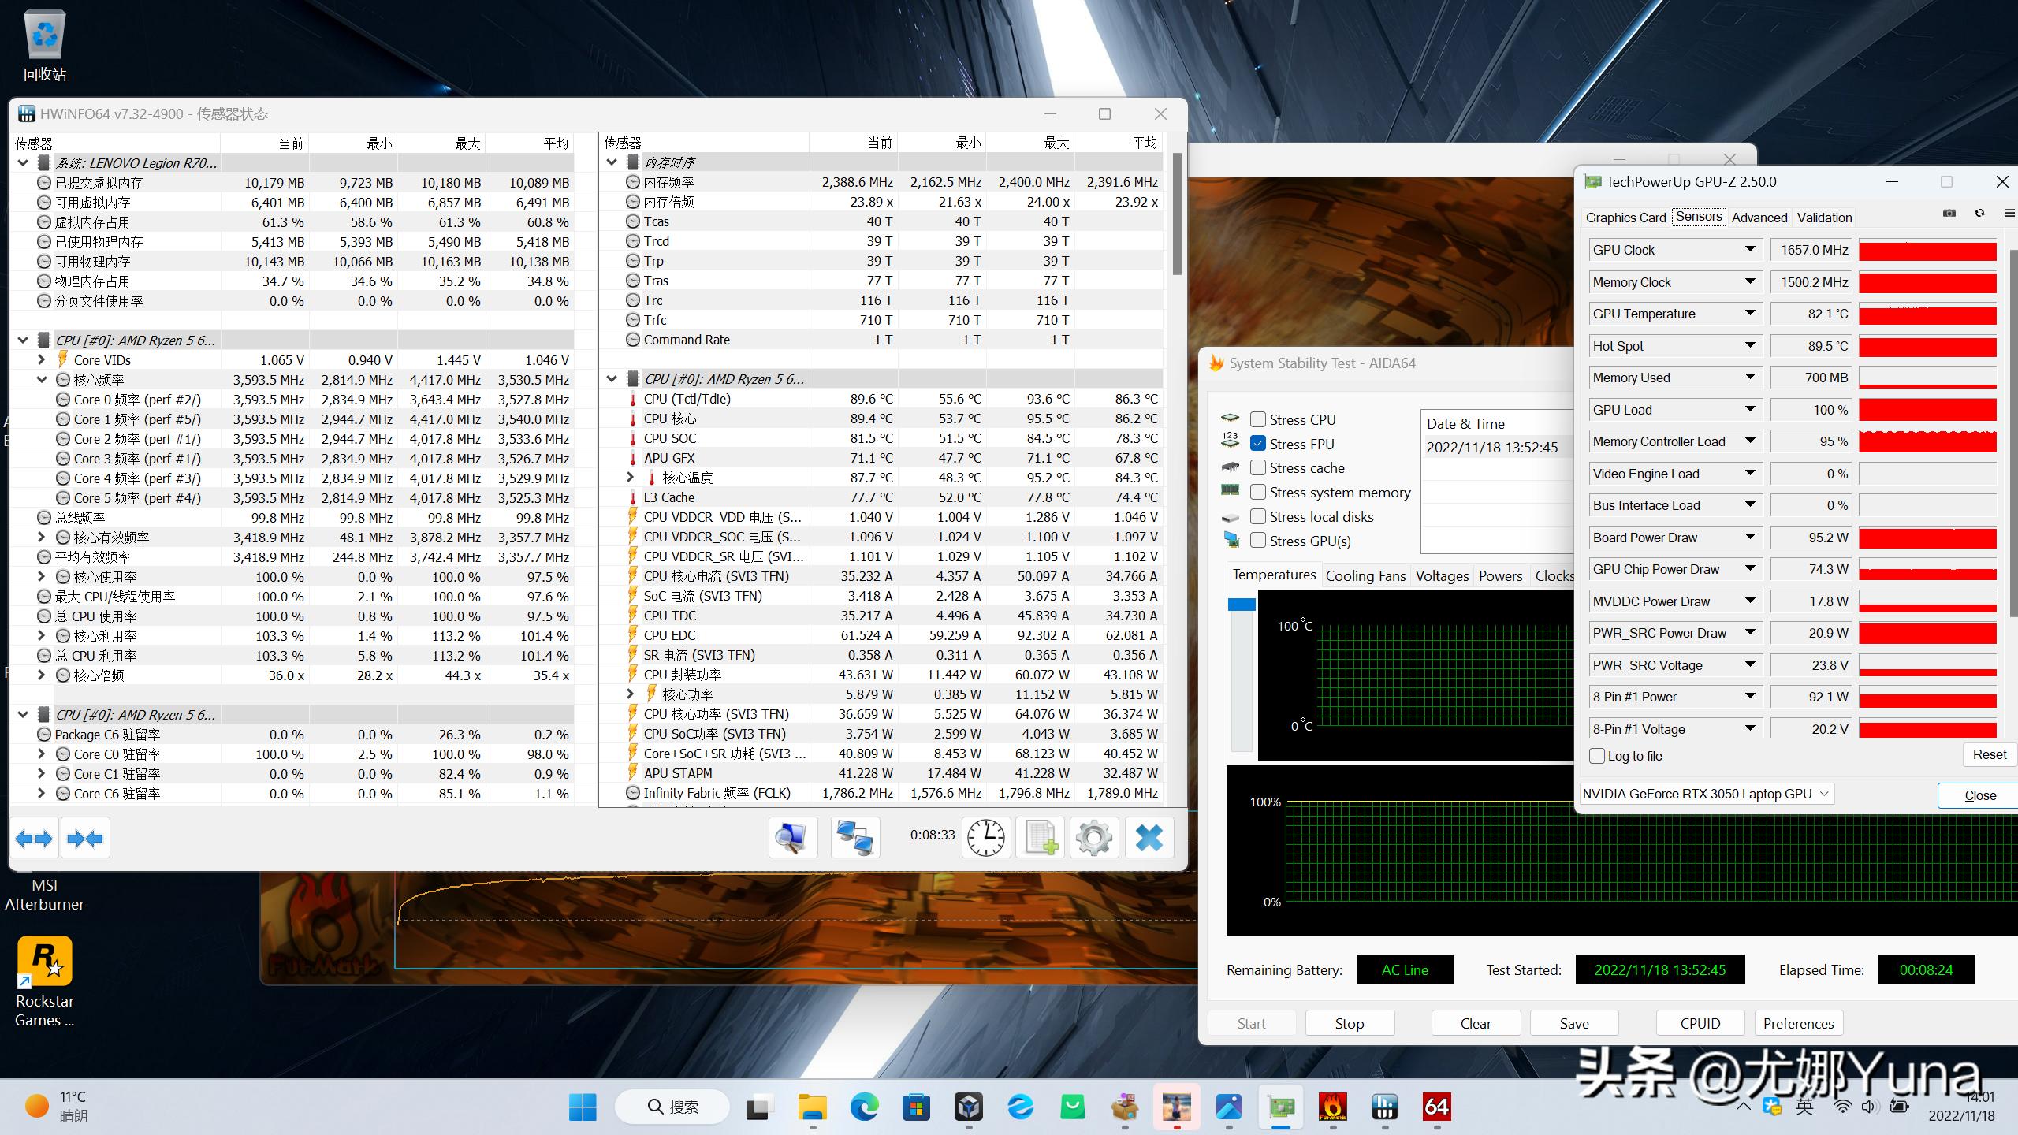Click the HWiNFO log file icon
Image resolution: width=2018 pixels, height=1135 pixels.
(1040, 837)
